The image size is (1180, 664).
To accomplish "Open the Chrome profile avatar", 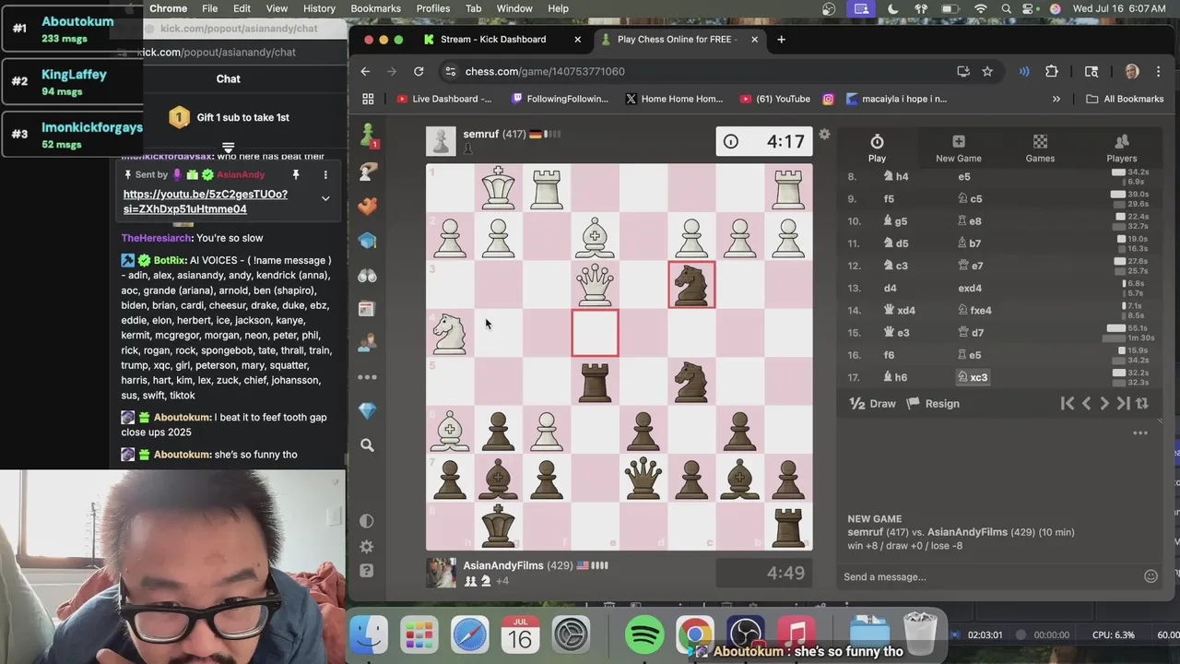I will (1132, 71).
